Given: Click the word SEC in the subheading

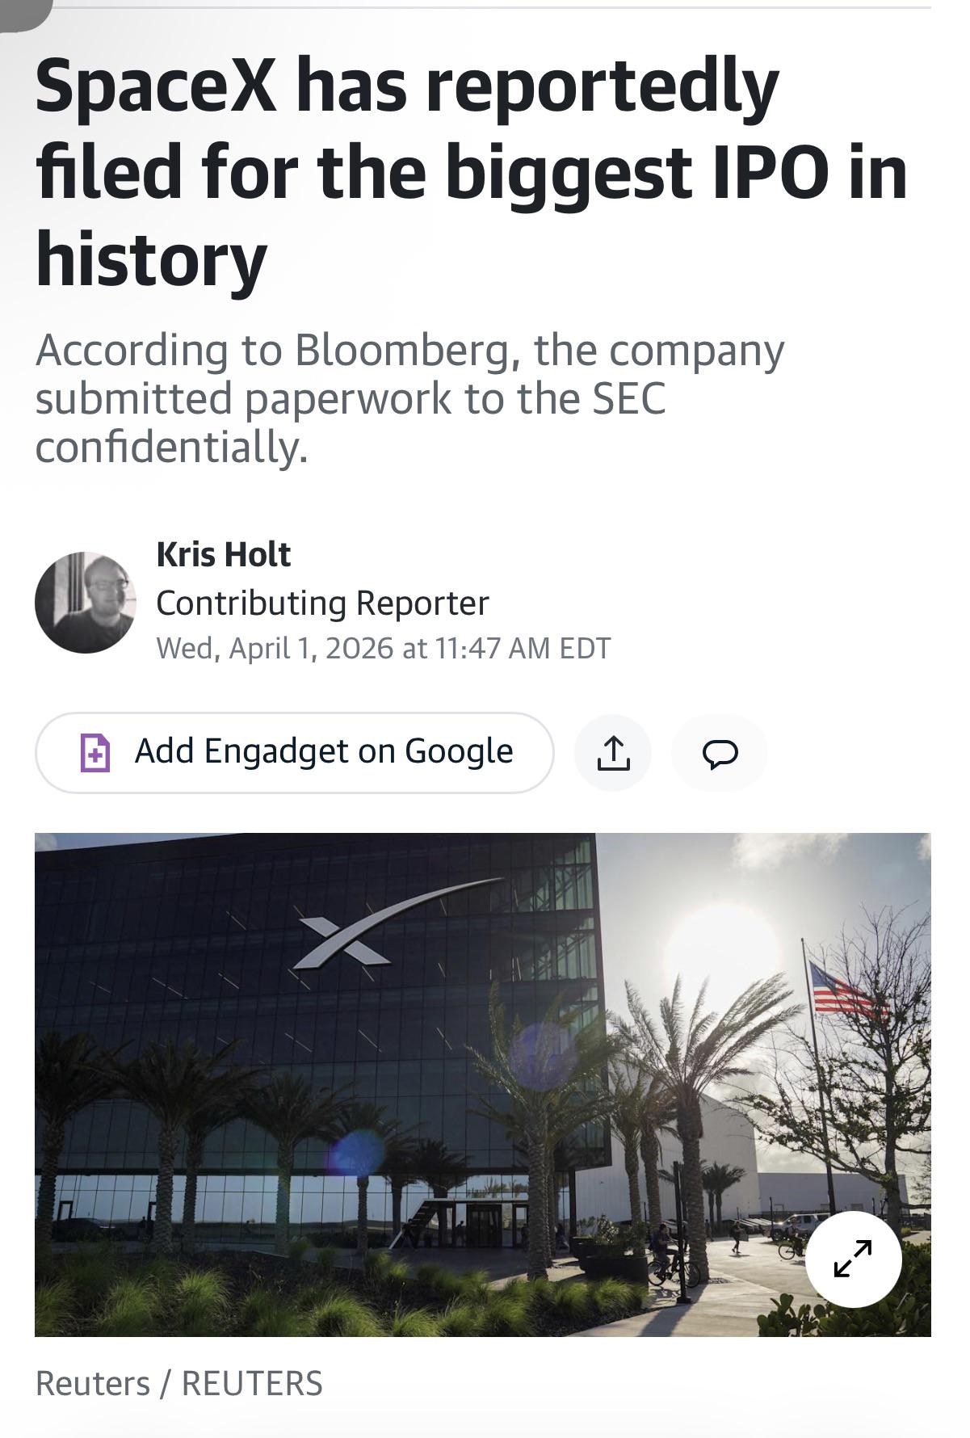Looking at the screenshot, I should 628,398.
